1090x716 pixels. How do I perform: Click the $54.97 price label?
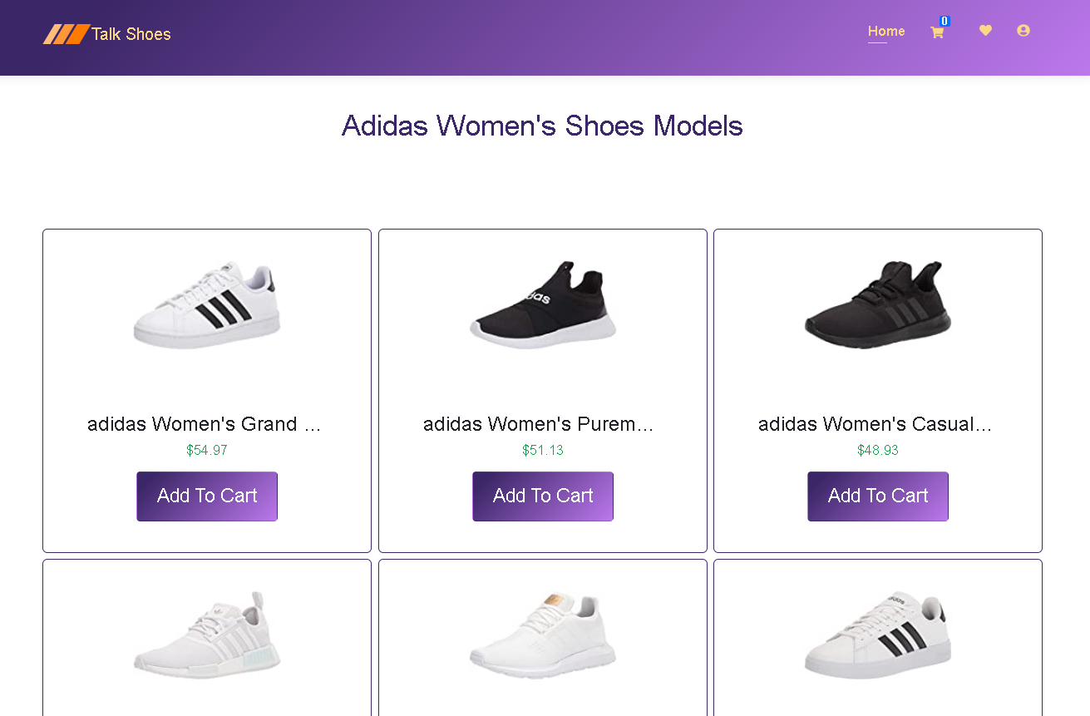point(206,450)
